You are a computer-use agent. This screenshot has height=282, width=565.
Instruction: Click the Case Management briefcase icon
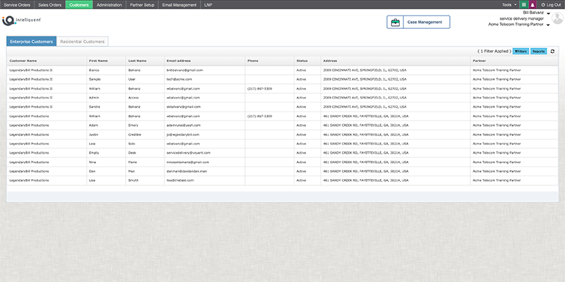point(395,23)
